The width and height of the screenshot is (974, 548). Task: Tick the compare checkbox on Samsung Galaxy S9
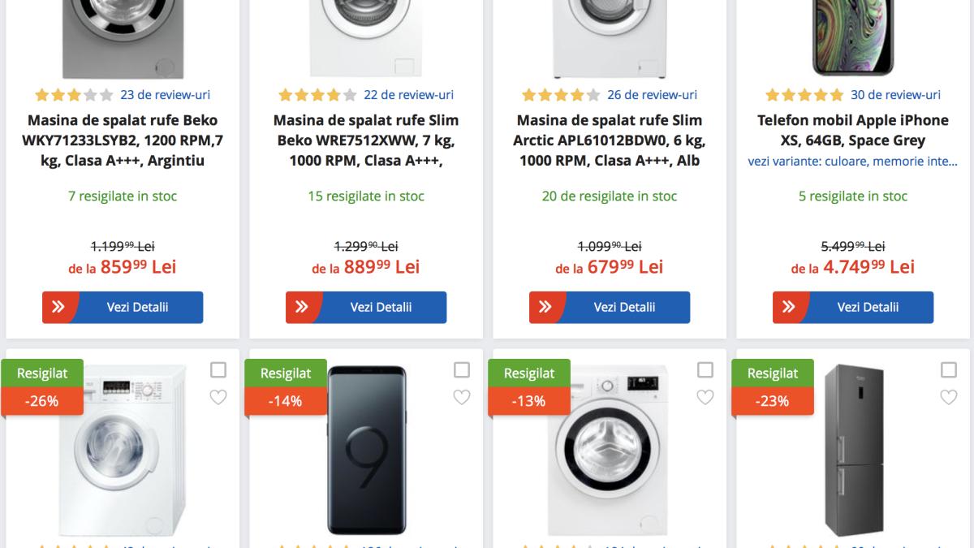(461, 369)
